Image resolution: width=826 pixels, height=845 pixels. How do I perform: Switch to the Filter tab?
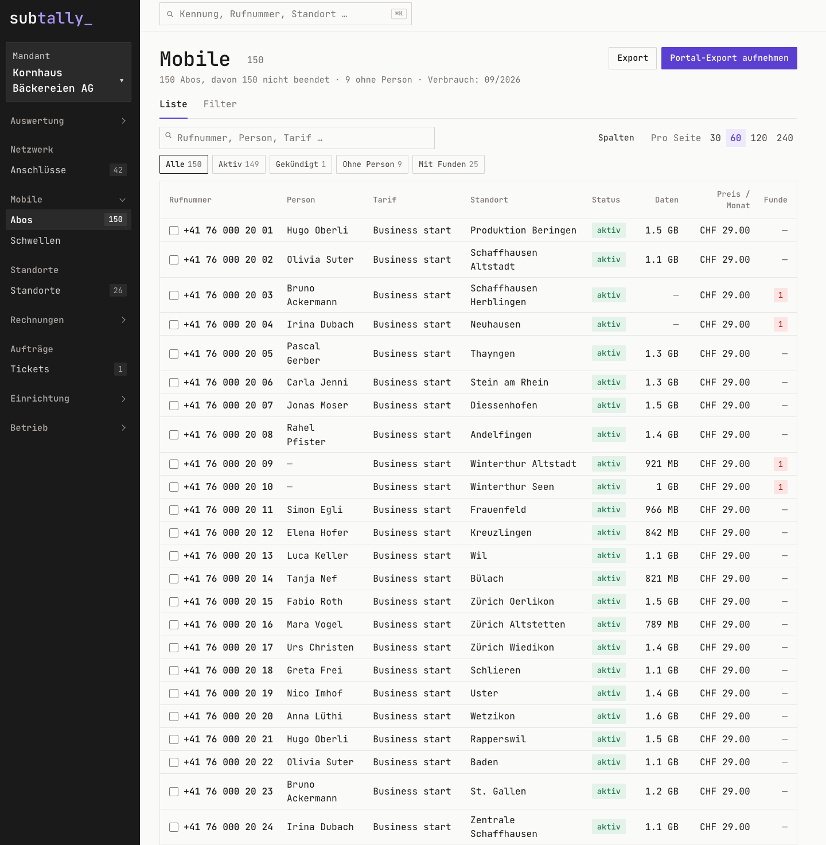point(220,104)
